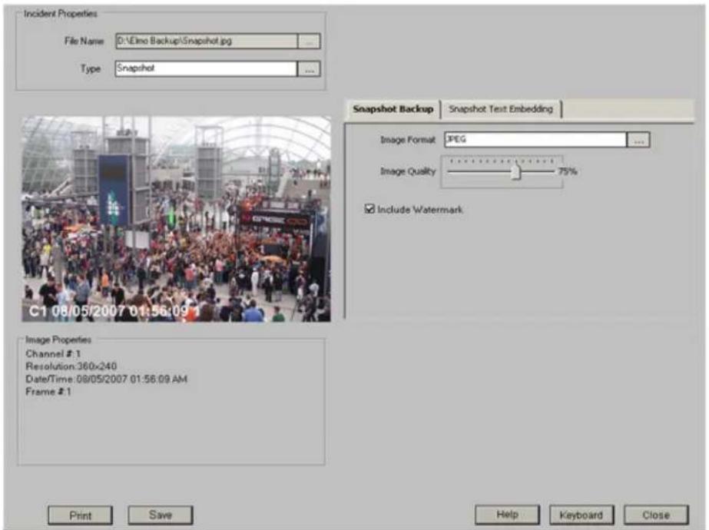Click the Type field showing Snapshot

tap(206, 68)
